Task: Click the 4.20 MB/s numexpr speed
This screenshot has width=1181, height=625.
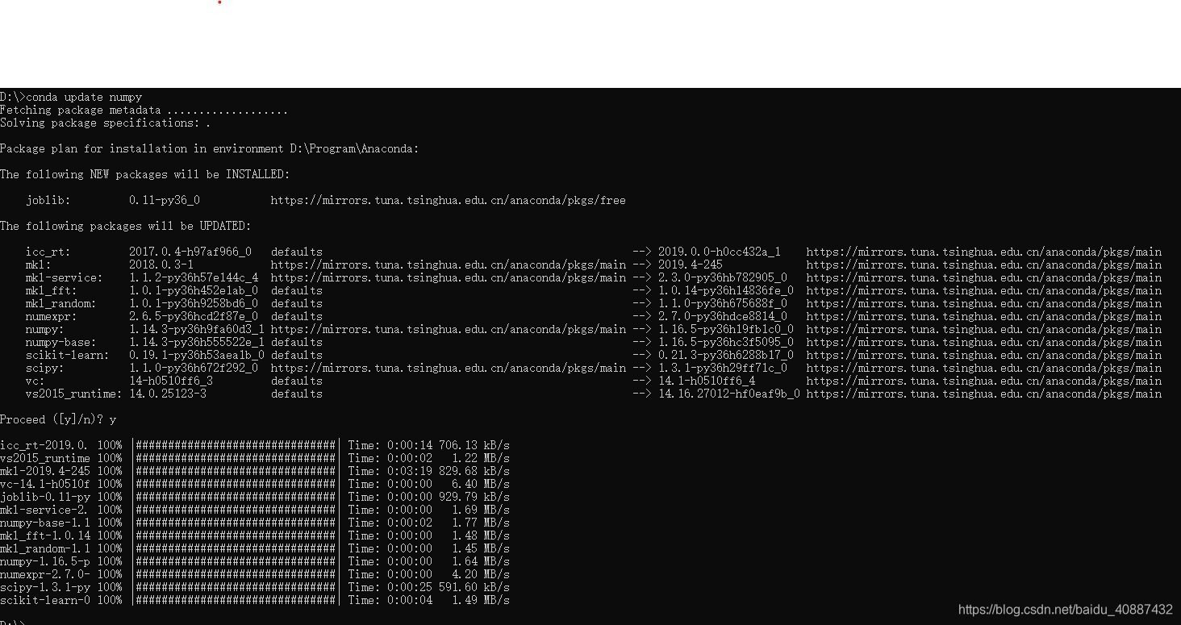Action: 481,574
